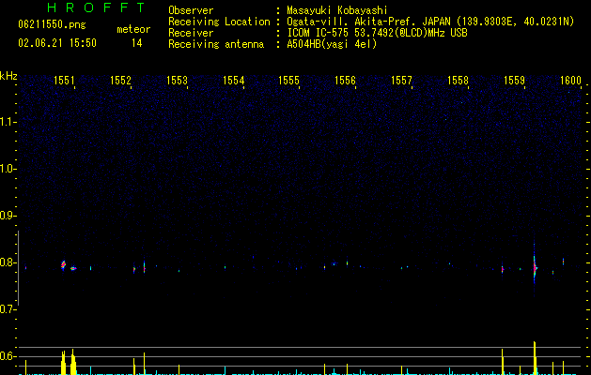
Task: Click the 1556 time marker
Action: tap(345, 81)
